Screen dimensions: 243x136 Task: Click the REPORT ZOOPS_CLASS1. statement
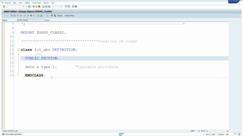point(43,32)
